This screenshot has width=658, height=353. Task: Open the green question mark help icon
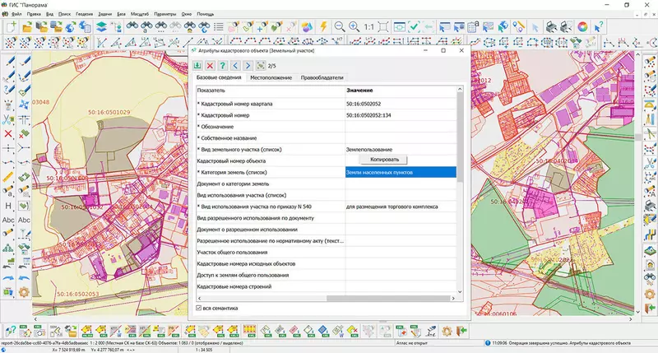pyautogui.click(x=223, y=65)
